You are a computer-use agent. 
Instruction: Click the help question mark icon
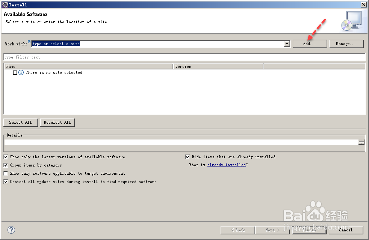tap(11, 230)
